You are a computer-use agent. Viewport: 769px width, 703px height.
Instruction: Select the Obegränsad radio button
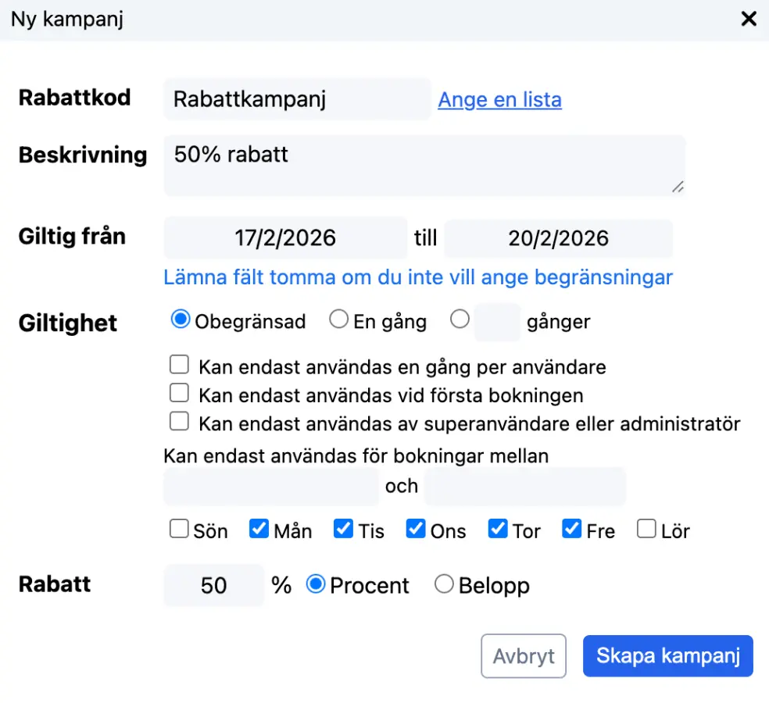pyautogui.click(x=181, y=319)
